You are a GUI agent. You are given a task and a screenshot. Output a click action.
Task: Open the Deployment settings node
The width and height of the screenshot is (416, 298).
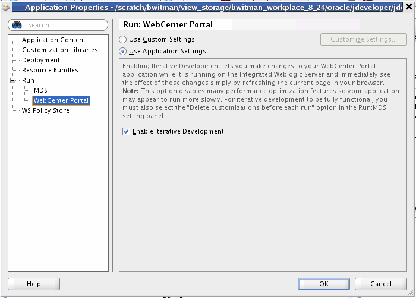click(41, 60)
